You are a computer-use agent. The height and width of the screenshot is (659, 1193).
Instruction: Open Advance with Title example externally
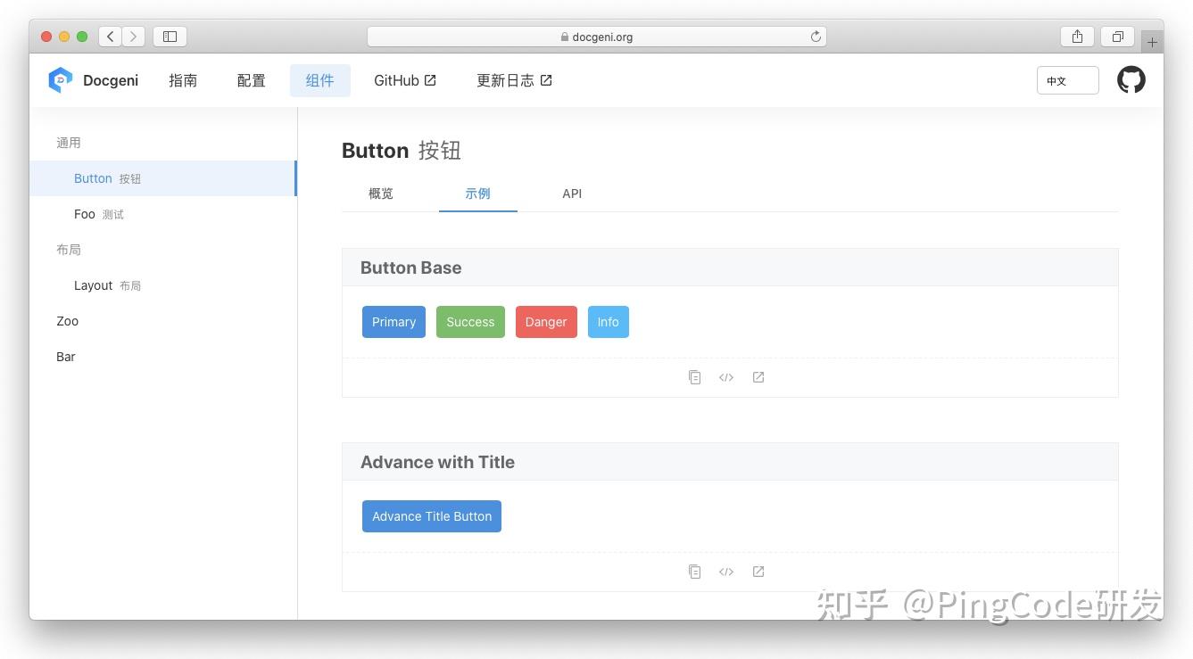coord(758,572)
